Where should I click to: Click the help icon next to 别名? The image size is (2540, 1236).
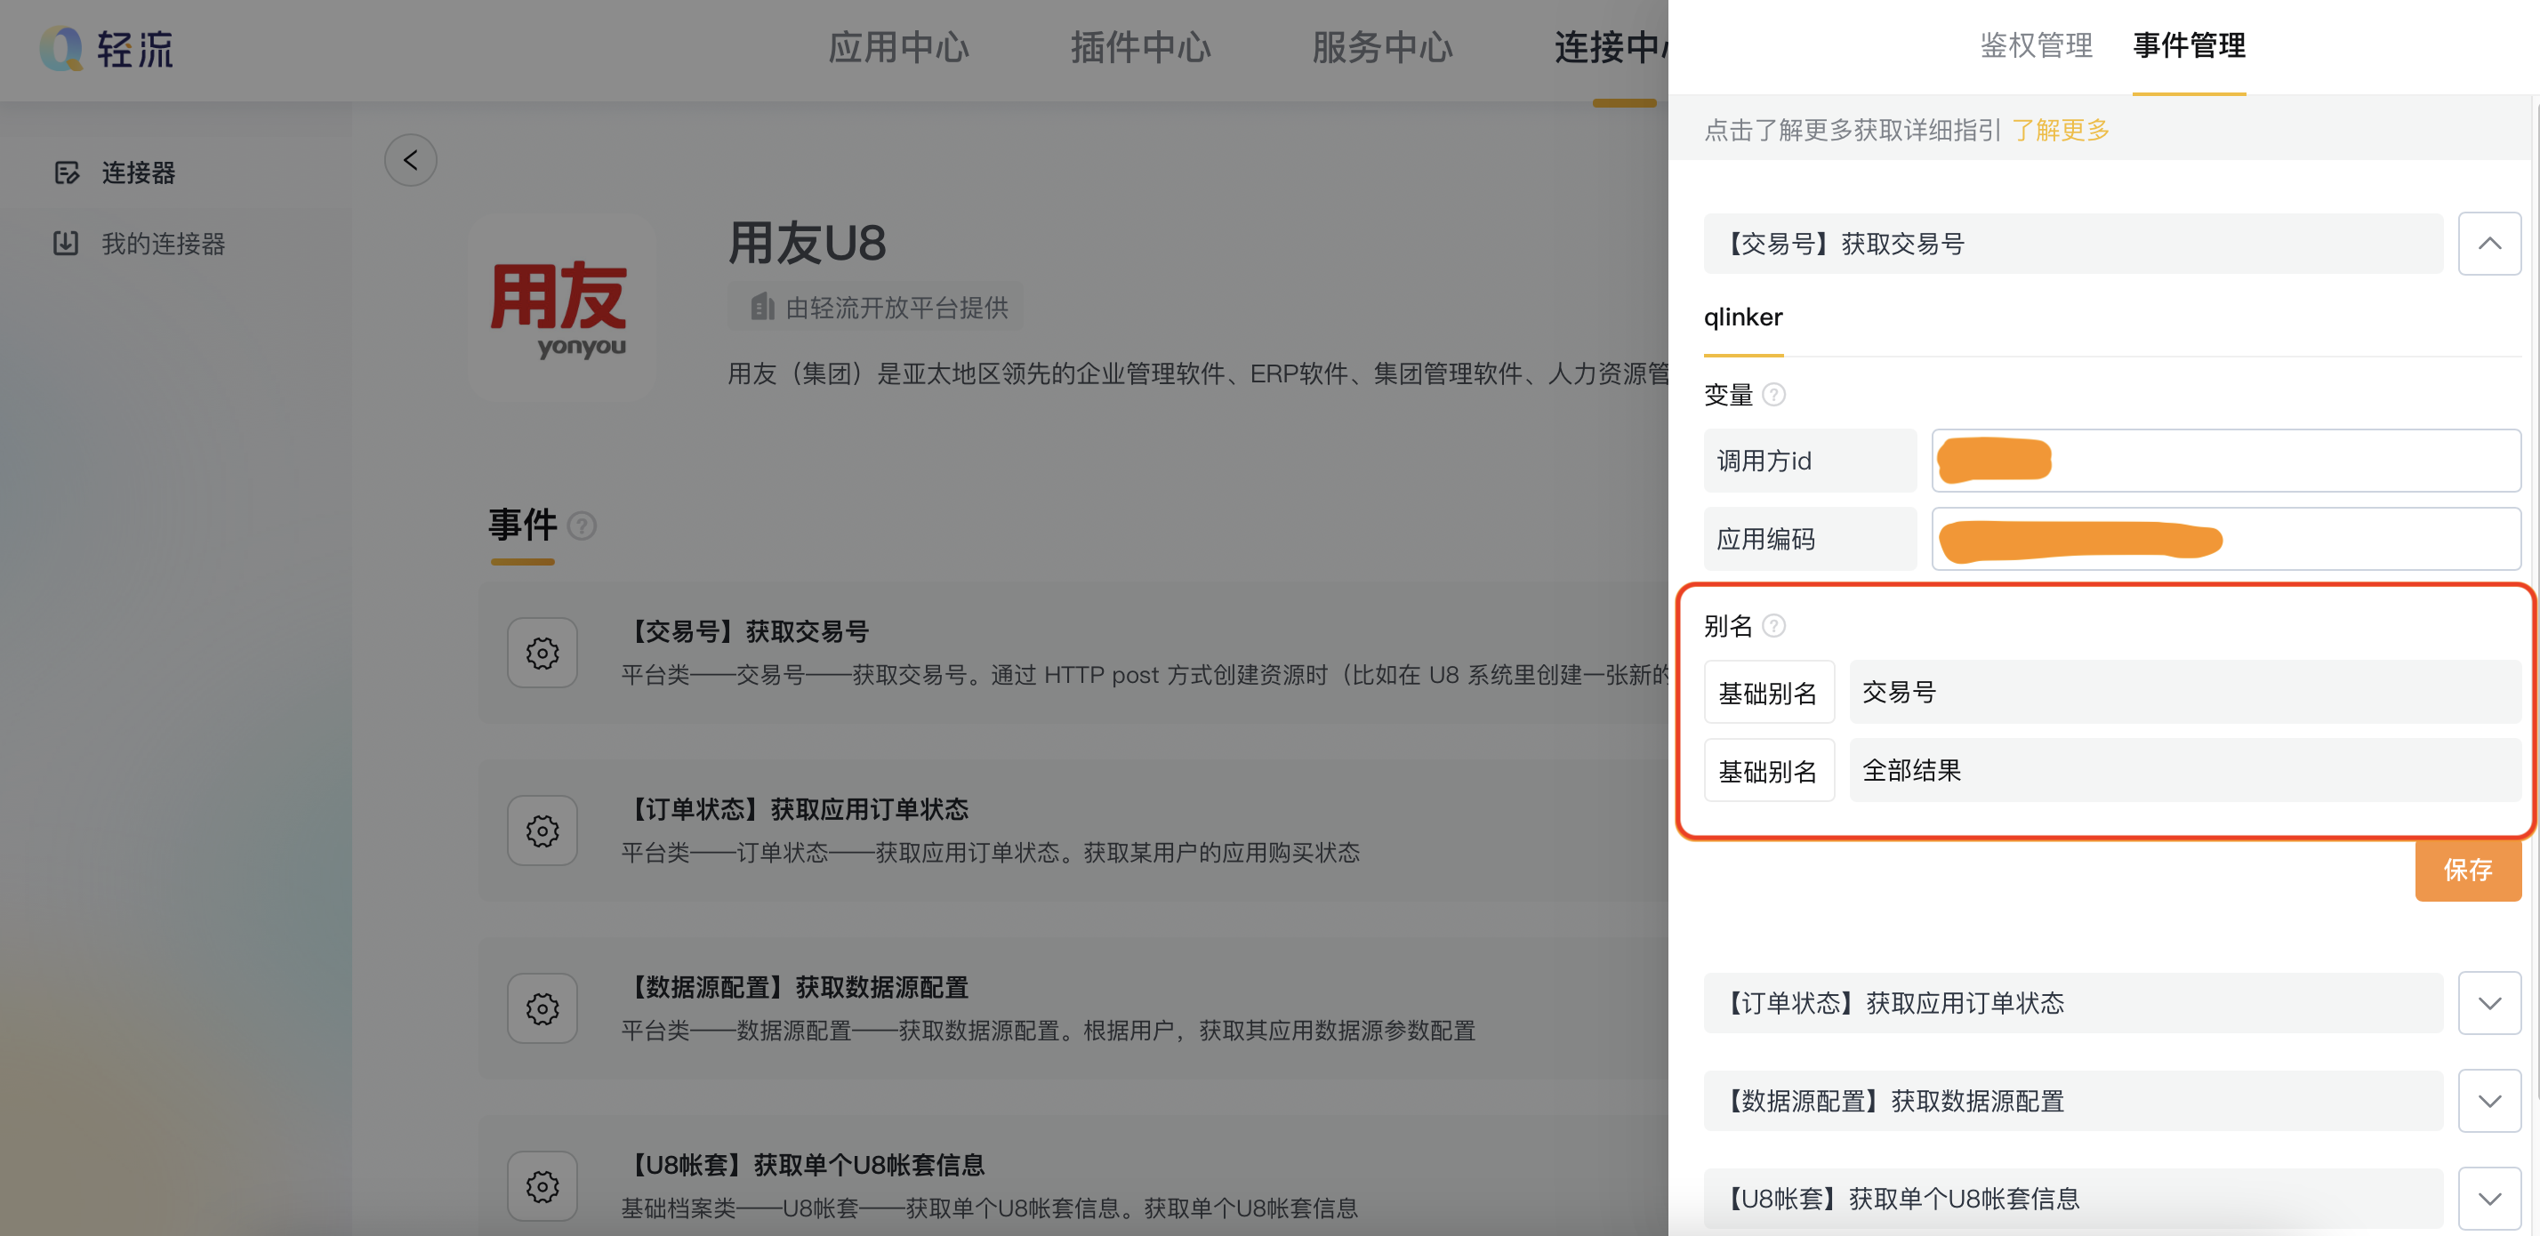pyautogui.click(x=1772, y=626)
